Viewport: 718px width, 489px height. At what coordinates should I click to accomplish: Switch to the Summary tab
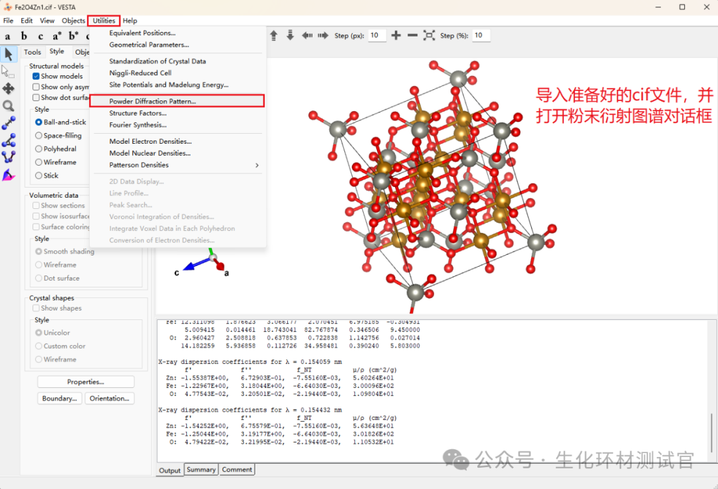pos(201,470)
